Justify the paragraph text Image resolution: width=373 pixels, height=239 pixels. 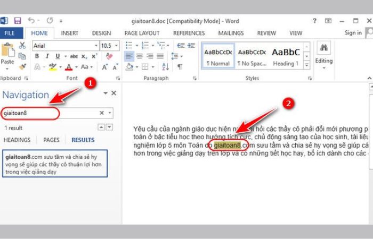[160, 56]
